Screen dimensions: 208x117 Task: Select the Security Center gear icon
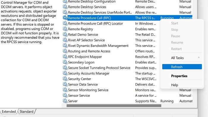(x=65, y=79)
